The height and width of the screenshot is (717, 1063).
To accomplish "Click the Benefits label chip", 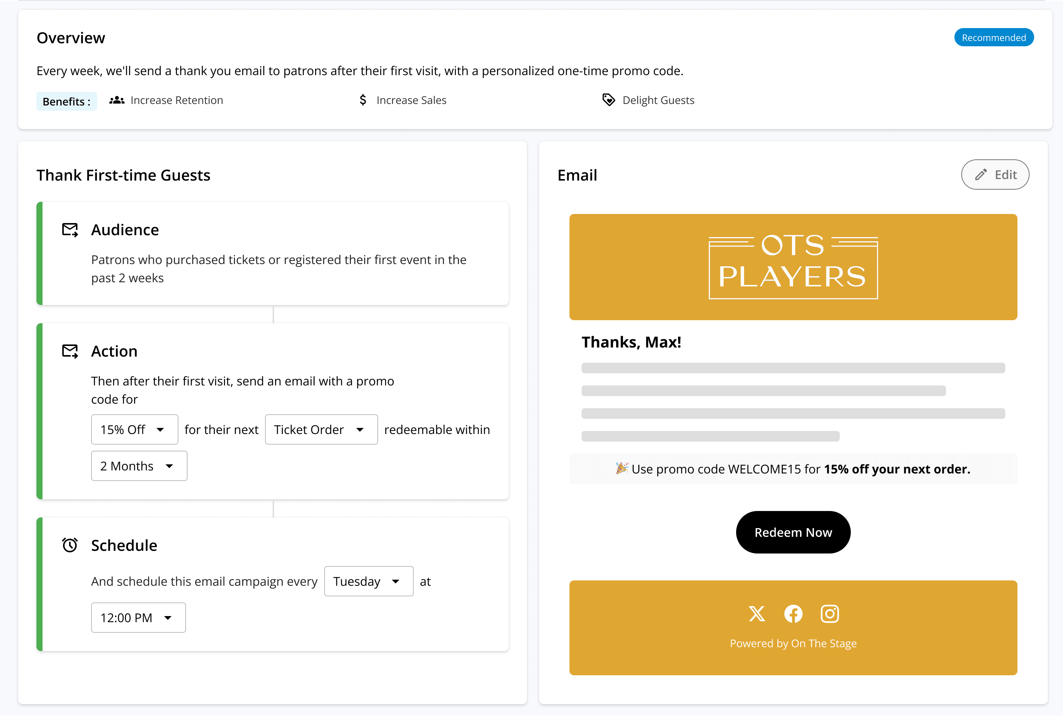I will pos(67,101).
